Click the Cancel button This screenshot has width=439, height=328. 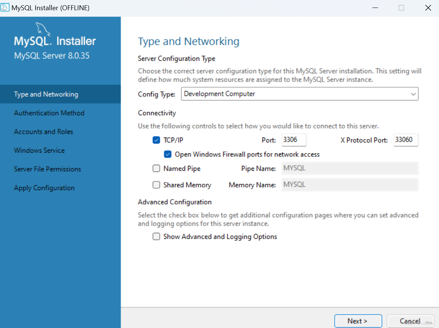point(411,321)
